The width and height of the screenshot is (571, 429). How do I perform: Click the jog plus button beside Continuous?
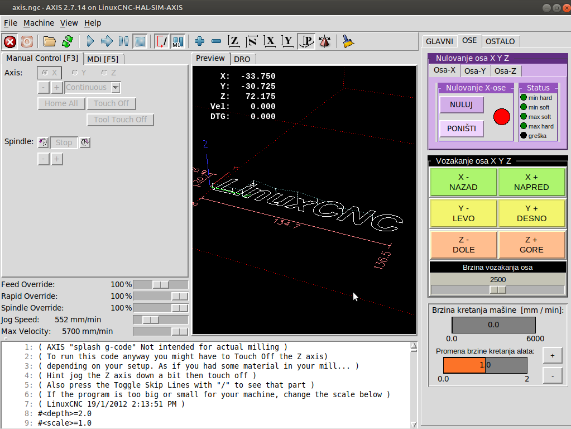click(x=56, y=88)
